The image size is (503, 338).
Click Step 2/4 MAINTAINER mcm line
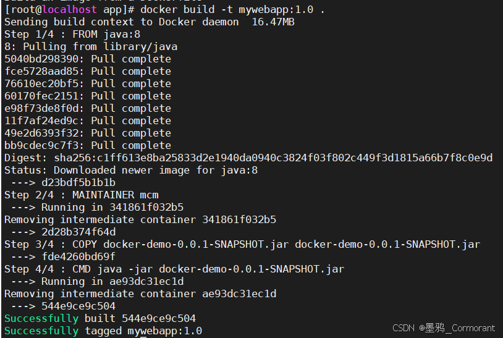coord(81,195)
